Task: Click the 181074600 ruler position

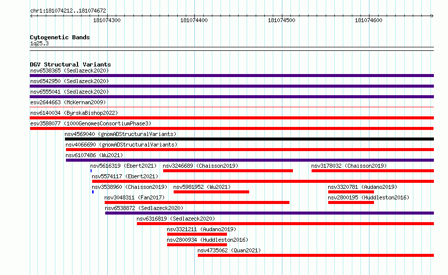Action: pyautogui.click(x=368, y=20)
